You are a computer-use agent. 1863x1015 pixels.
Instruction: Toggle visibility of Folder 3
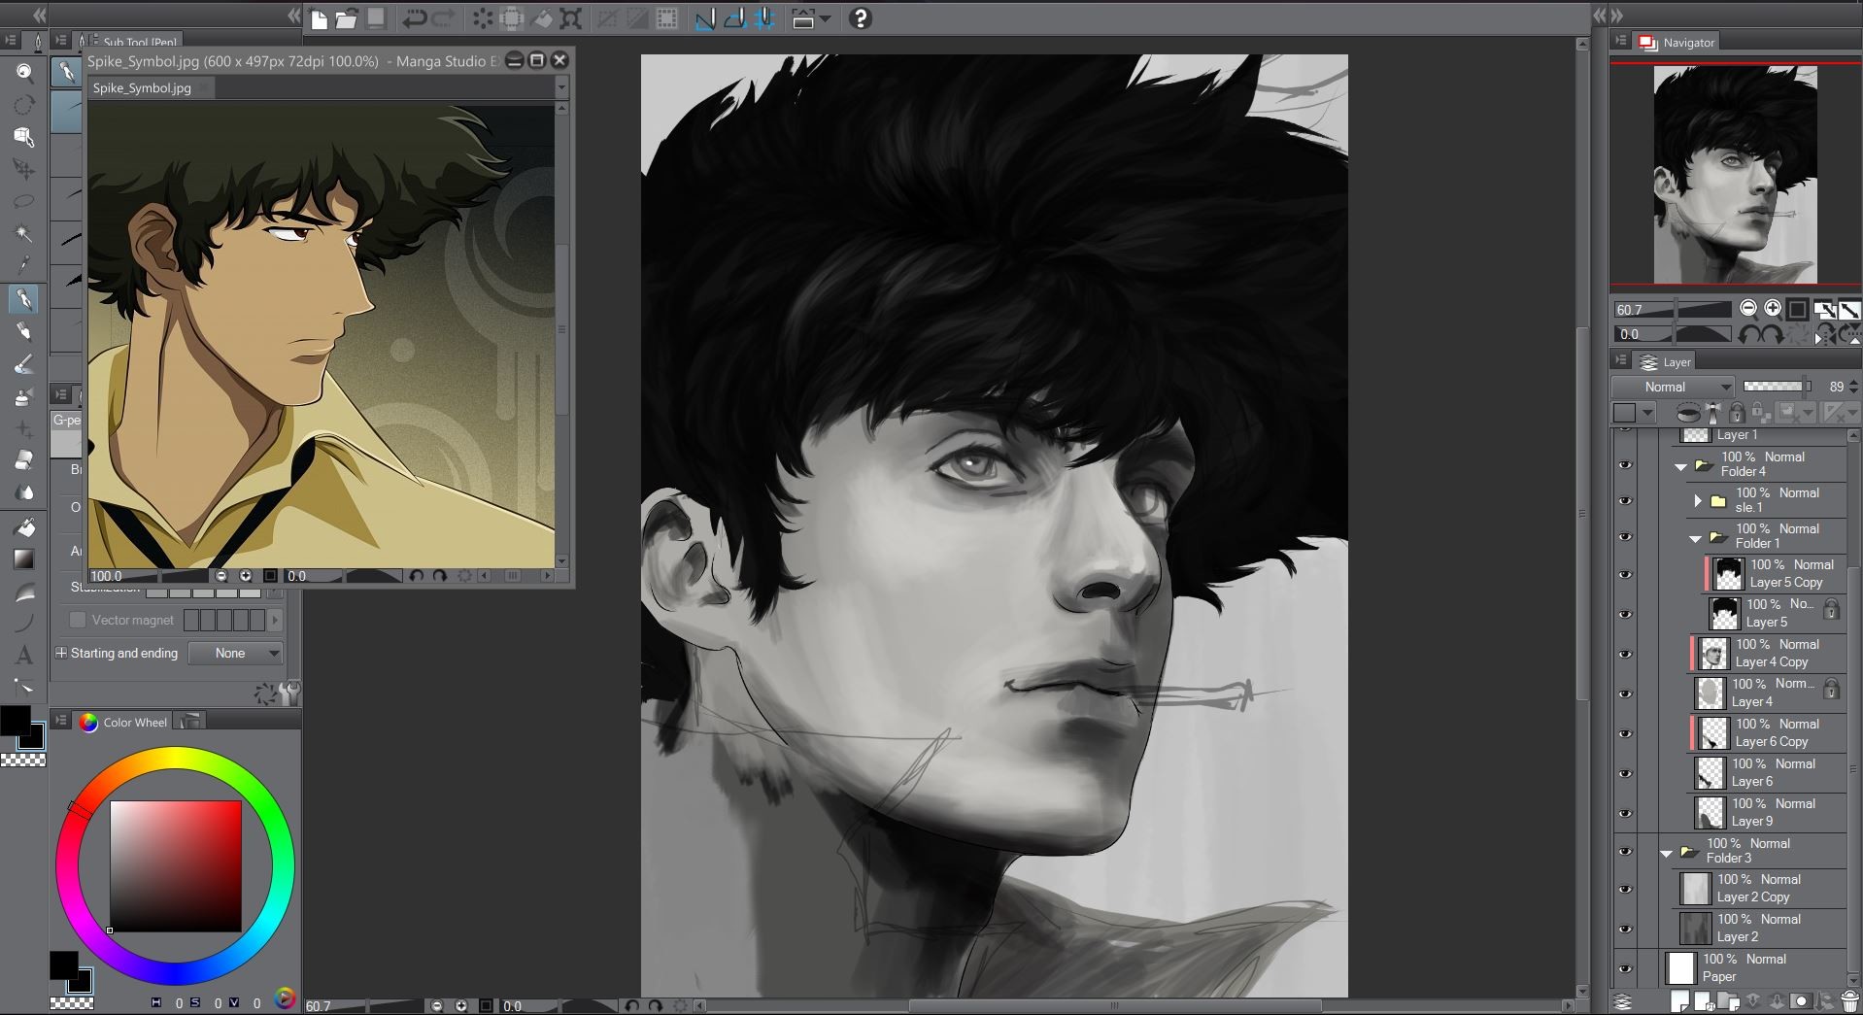1625,851
